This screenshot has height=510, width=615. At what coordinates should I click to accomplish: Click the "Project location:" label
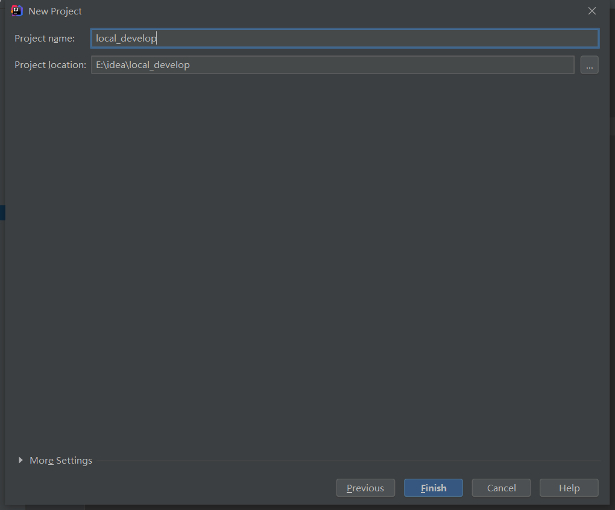[50, 64]
